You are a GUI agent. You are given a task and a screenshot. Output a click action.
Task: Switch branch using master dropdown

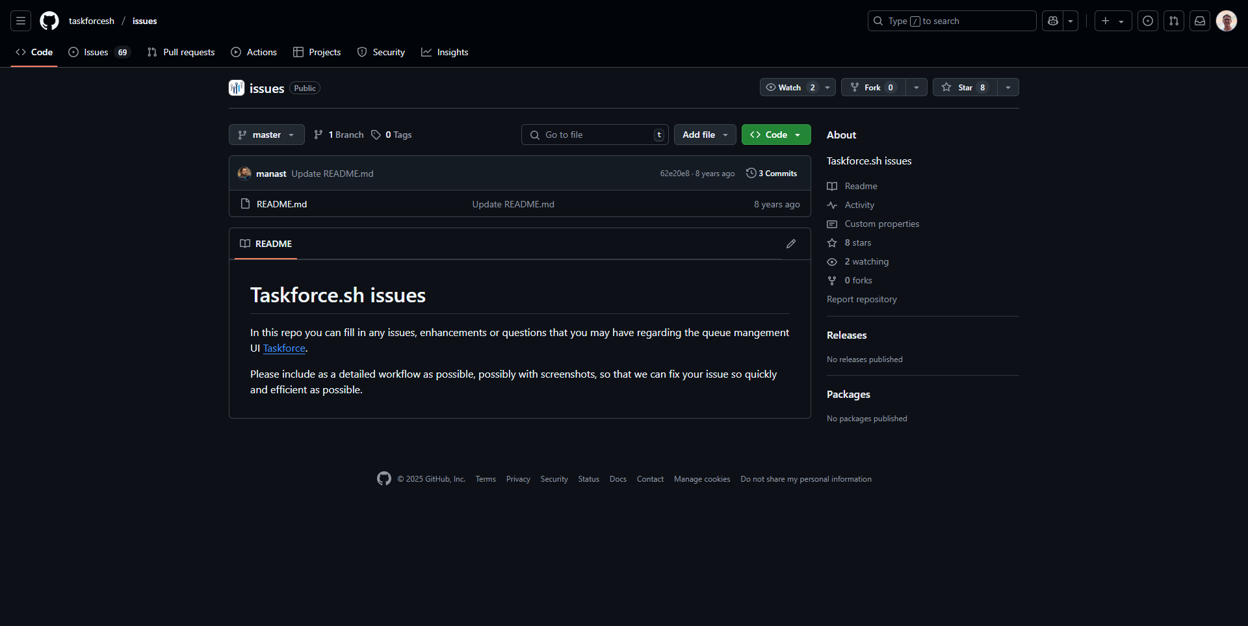[266, 135]
